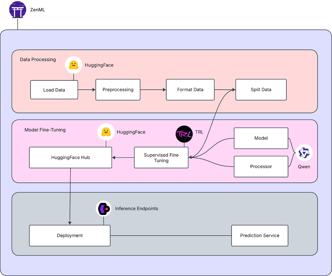Click the Inference Endpoints icon

pyautogui.click(x=104, y=208)
